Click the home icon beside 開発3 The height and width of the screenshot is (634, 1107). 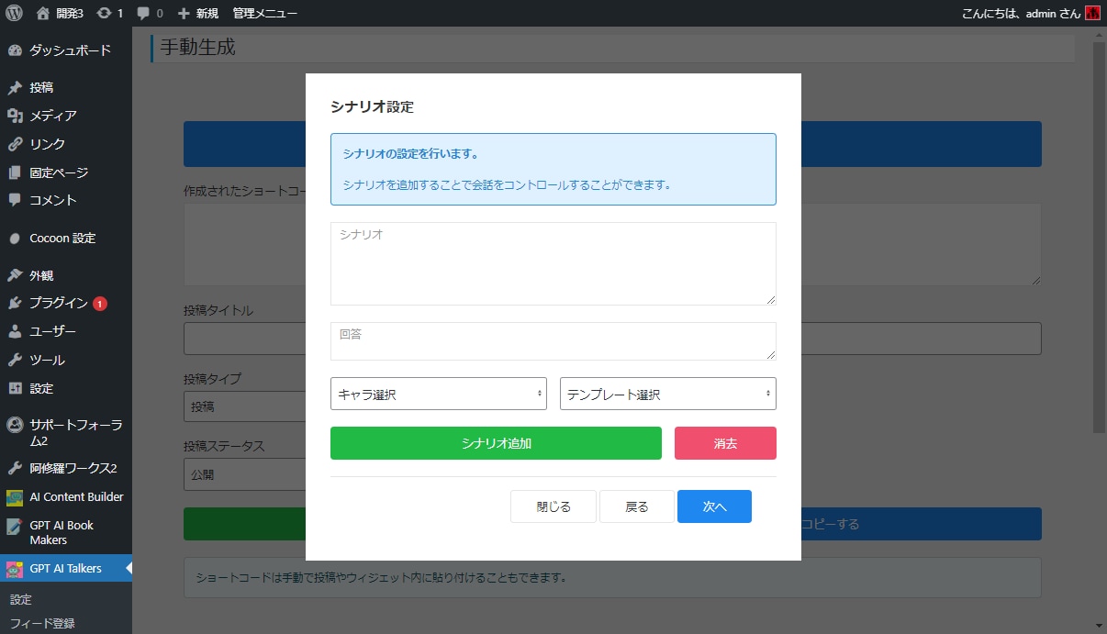tap(42, 13)
